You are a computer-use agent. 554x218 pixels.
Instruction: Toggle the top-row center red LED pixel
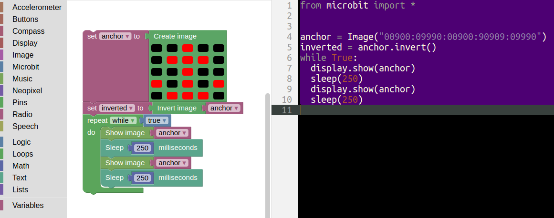(x=188, y=48)
